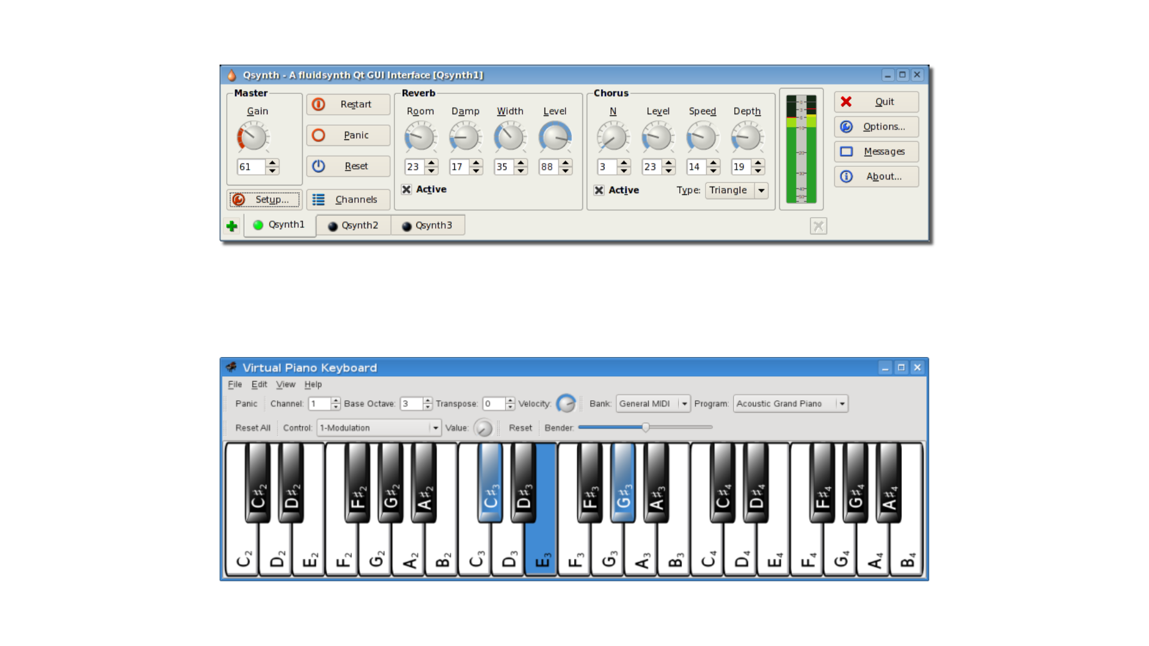Viewport: 1149px width, 646px height.
Task: Open the Edit menu in piano window
Action: coord(259,385)
